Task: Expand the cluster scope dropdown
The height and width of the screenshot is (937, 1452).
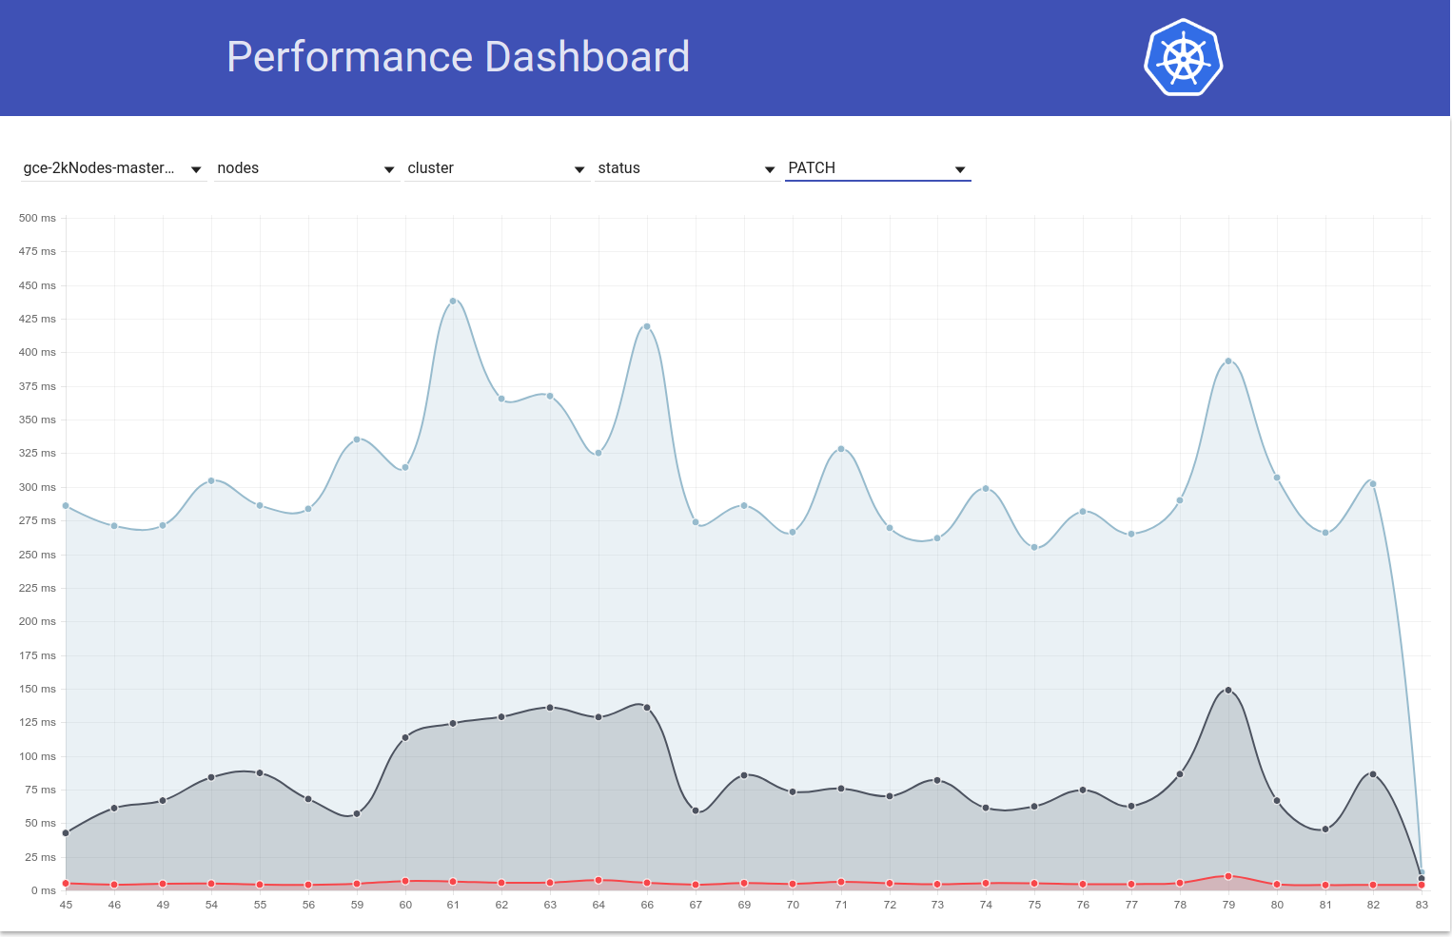Action: pyautogui.click(x=496, y=168)
